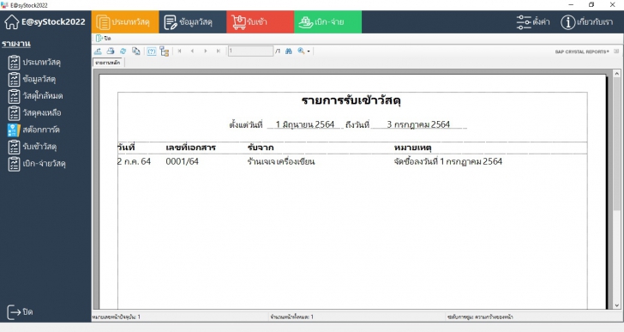Open เกี่ยวกับเรา about page
Screen dimensions: 624x332
587,22
